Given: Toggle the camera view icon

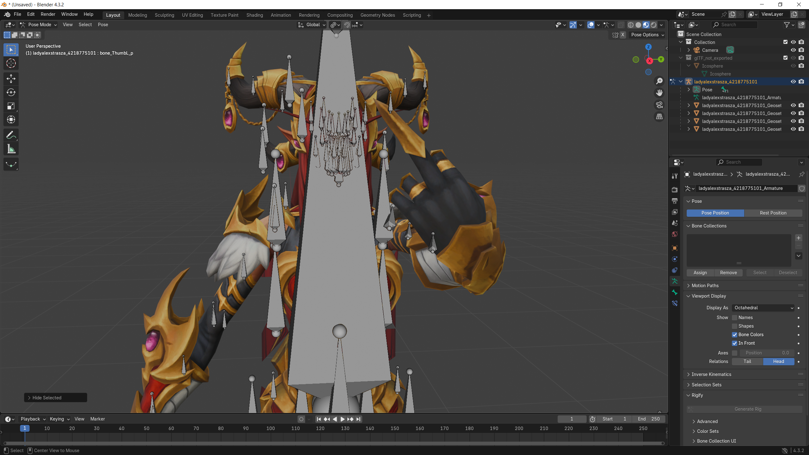Looking at the screenshot, I should click(x=659, y=105).
